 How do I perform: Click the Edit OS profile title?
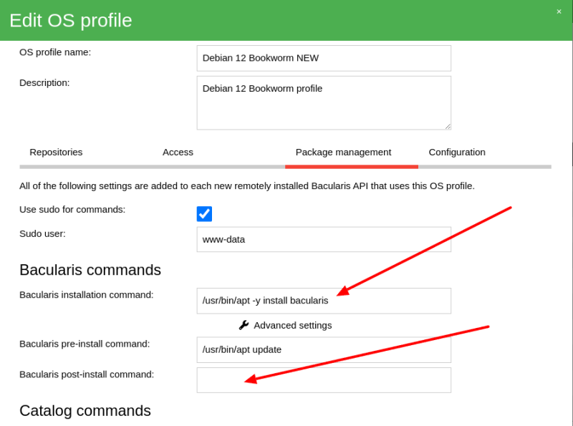(71, 21)
